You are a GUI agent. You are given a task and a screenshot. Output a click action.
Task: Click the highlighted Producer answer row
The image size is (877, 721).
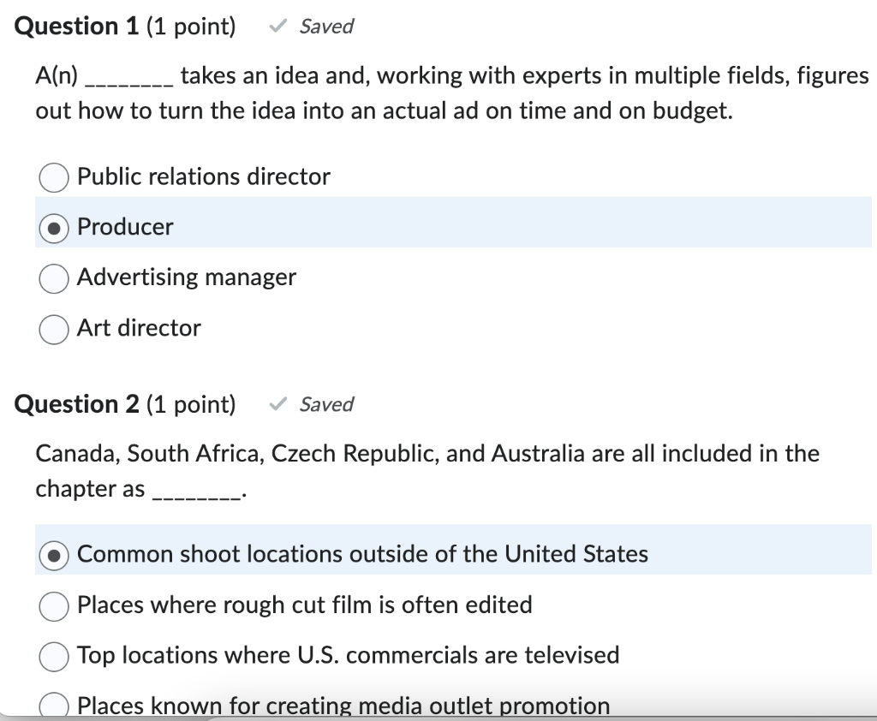[x=343, y=223]
